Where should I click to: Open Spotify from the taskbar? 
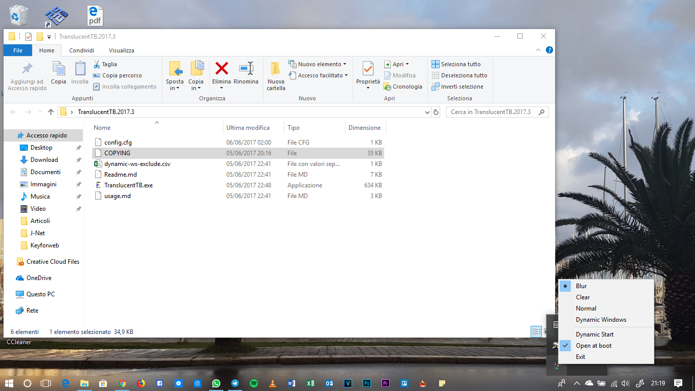click(253, 383)
